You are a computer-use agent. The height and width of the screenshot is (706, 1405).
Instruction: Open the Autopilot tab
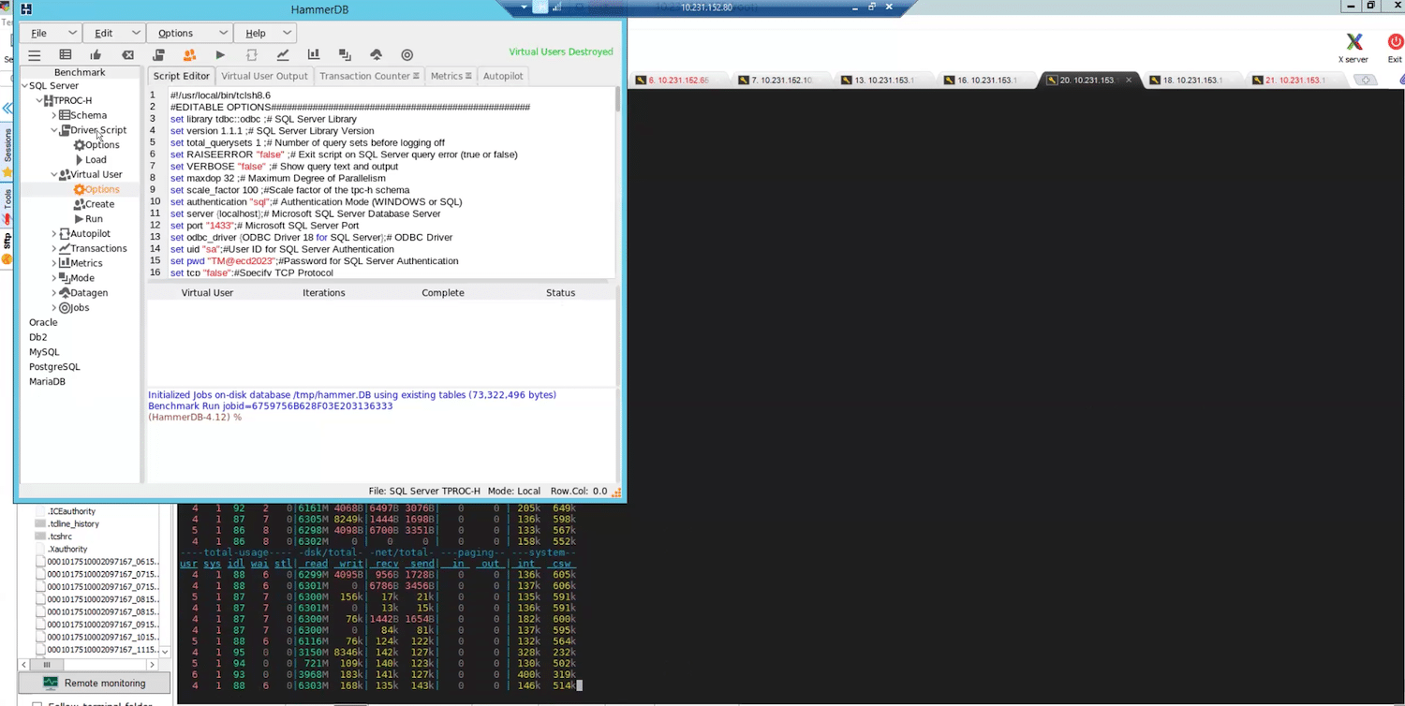coord(503,76)
